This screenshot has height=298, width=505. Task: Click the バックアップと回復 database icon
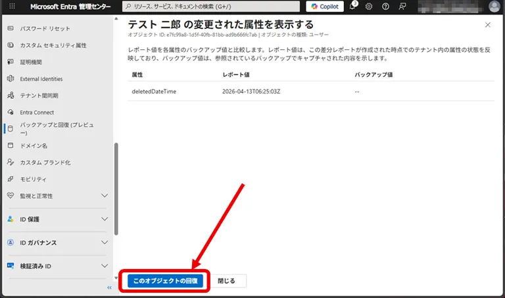[x=11, y=128]
